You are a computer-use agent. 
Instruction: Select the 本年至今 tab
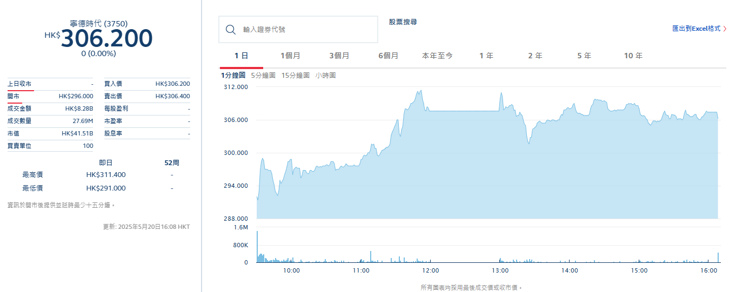437,56
